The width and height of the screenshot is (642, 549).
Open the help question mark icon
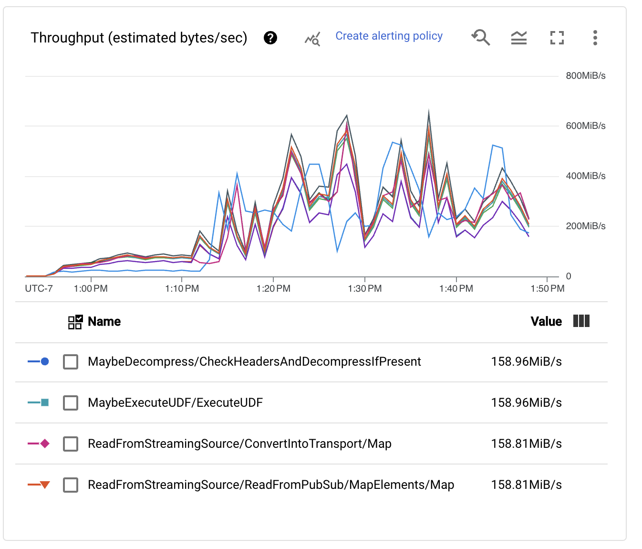click(270, 38)
